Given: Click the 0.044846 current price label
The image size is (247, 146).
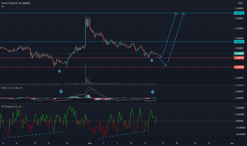Looking at the screenshot, I should point(239,53).
